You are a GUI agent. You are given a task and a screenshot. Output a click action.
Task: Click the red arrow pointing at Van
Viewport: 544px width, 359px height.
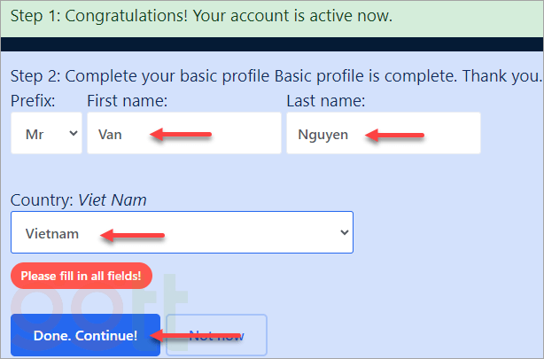[181, 135]
